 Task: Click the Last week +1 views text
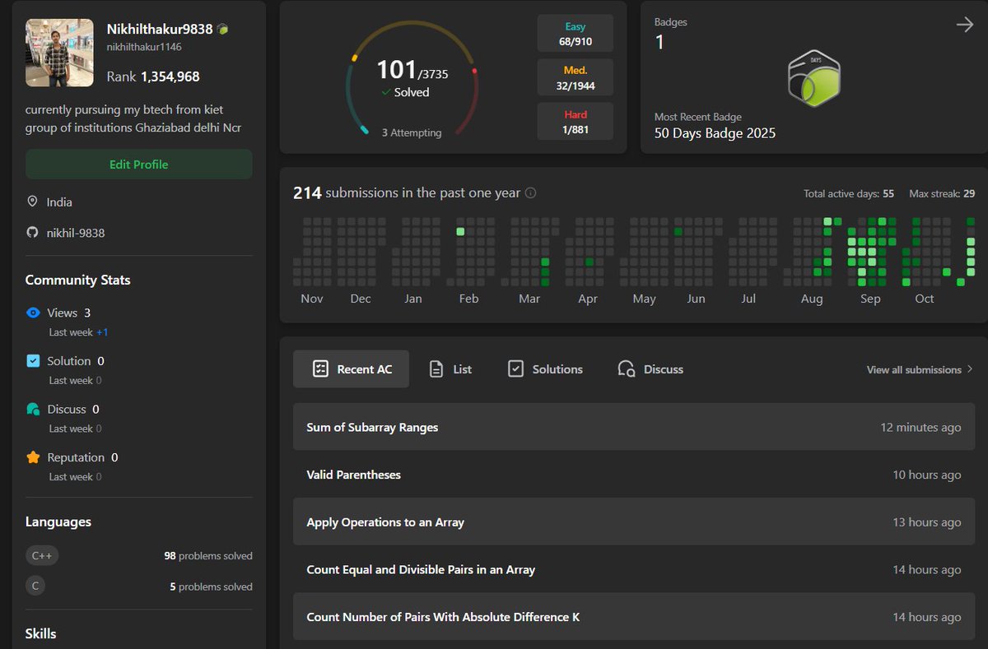click(78, 332)
